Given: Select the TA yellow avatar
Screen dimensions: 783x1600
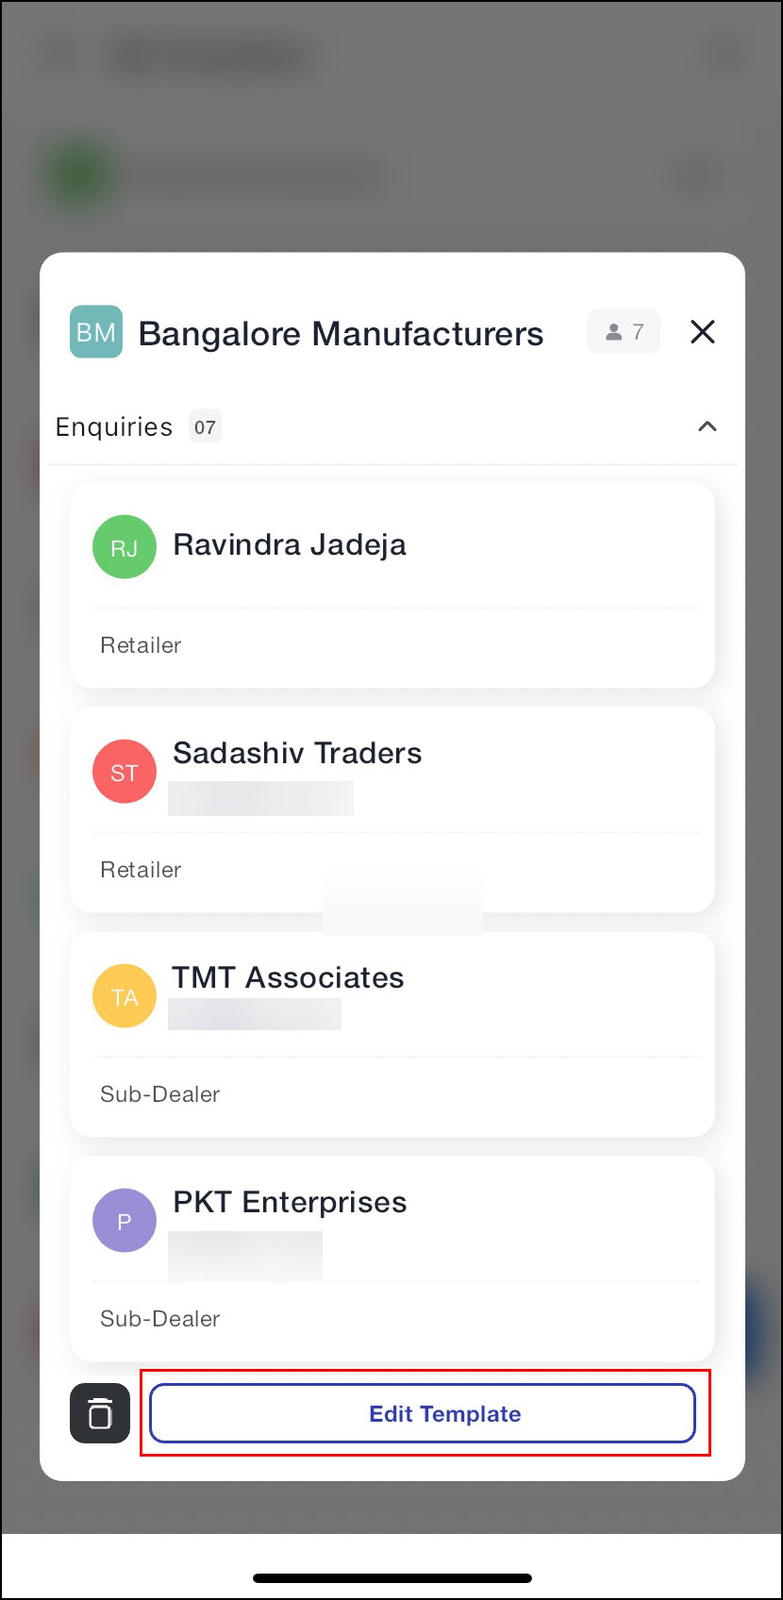Looking at the screenshot, I should (x=125, y=996).
